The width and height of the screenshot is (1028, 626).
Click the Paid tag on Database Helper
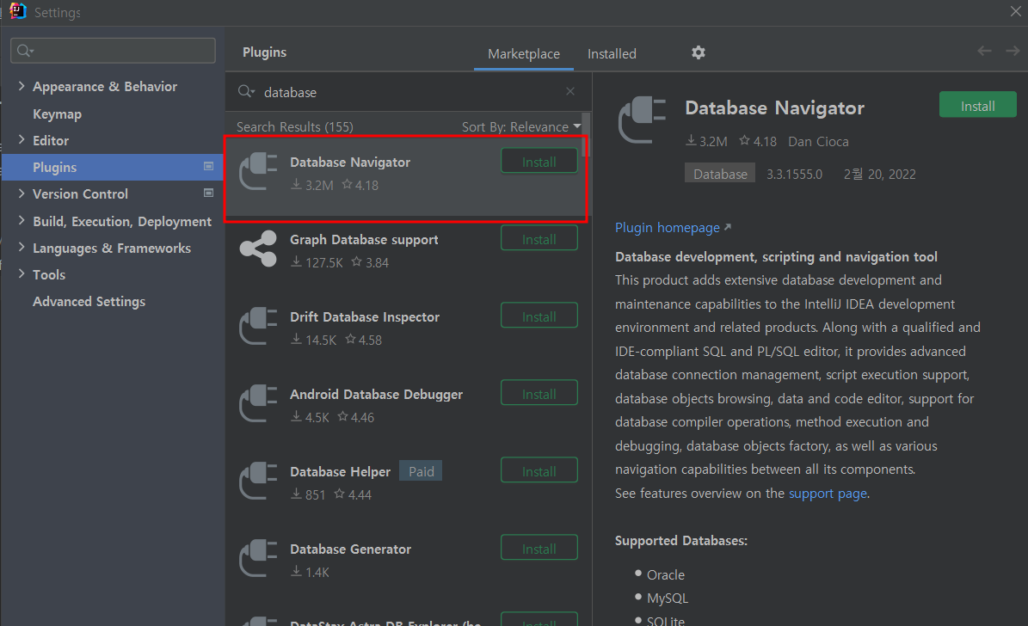pyautogui.click(x=421, y=471)
